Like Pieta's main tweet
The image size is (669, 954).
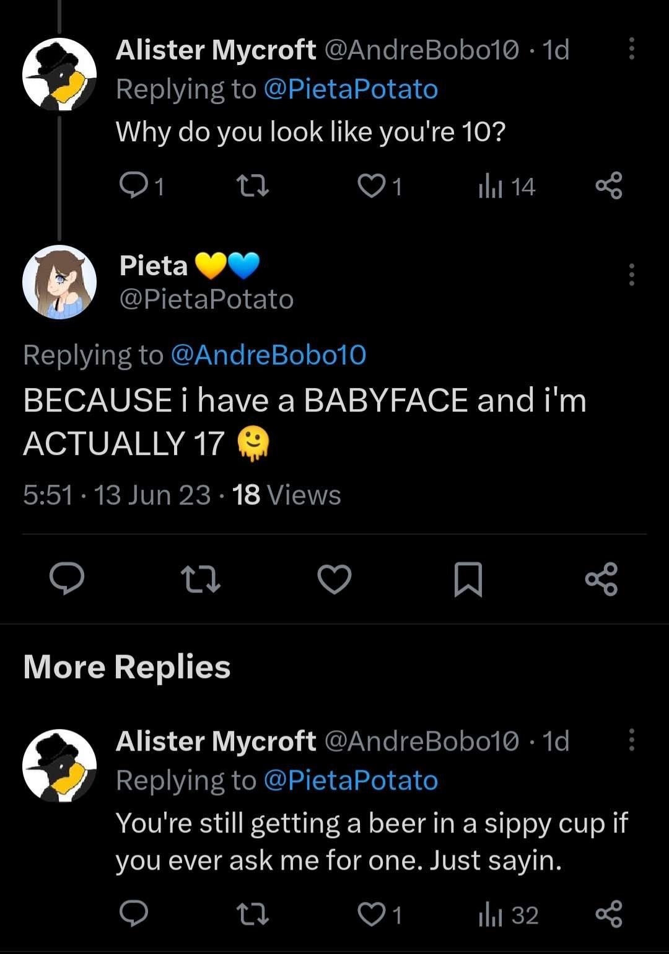coord(334,579)
